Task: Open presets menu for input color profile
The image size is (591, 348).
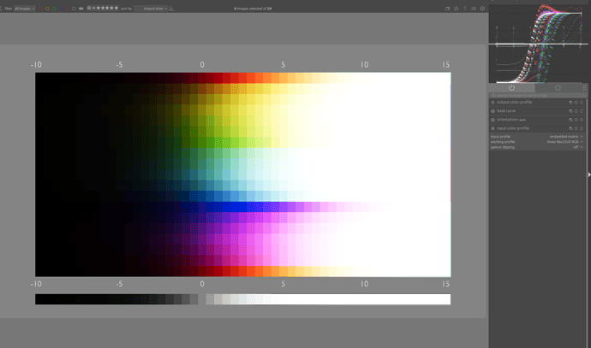Action: click(x=582, y=127)
